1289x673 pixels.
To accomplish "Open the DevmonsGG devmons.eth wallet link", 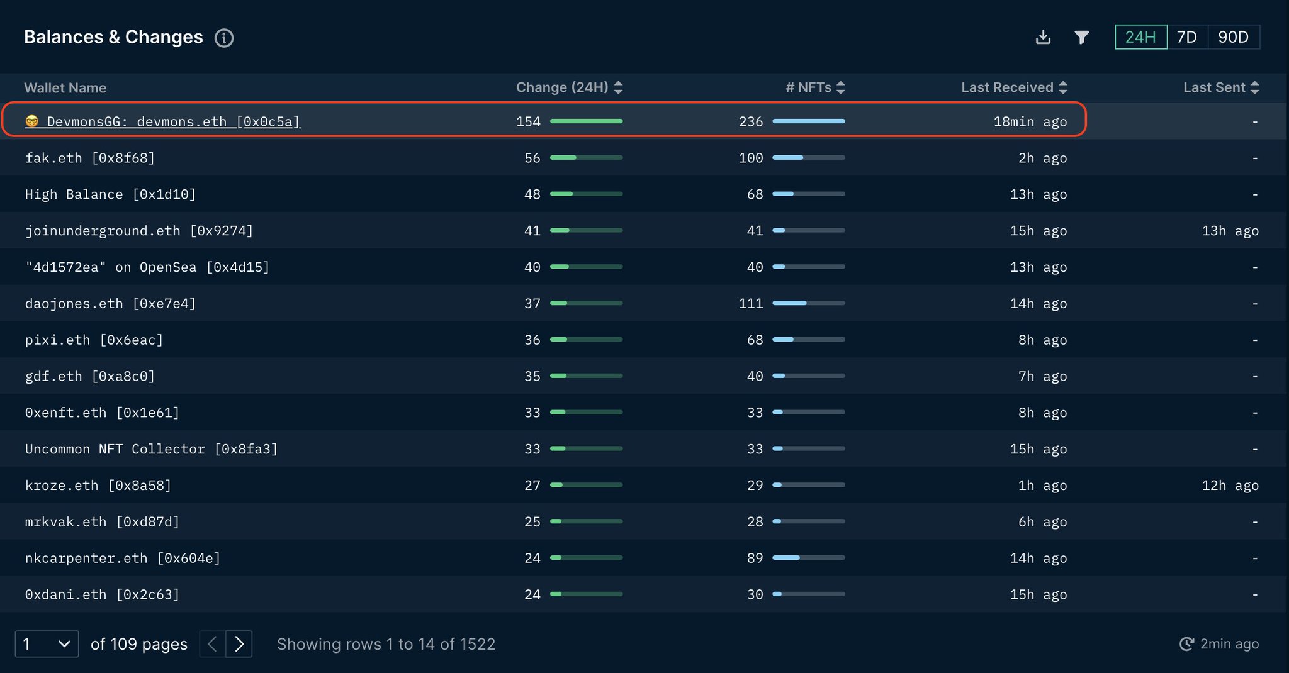I will click(174, 121).
